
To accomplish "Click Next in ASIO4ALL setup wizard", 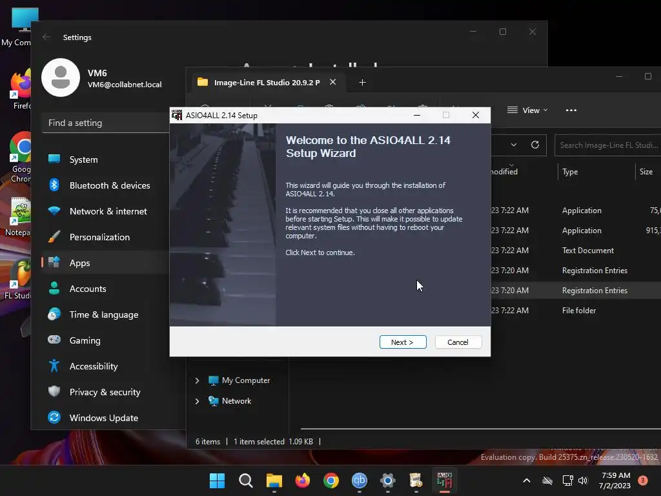I will click(x=403, y=342).
